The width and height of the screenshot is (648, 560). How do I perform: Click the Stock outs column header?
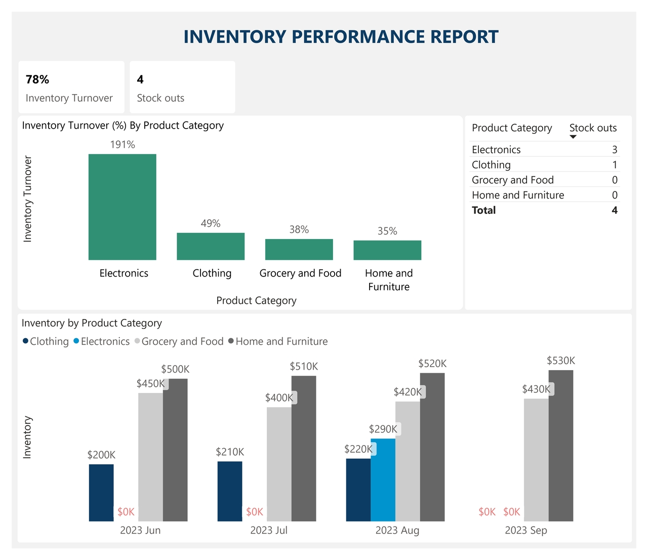[x=593, y=128]
